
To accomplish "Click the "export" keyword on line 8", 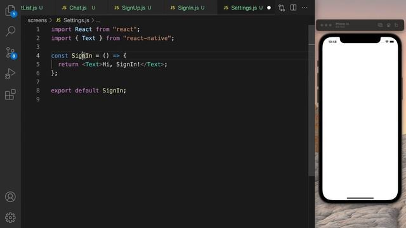I will point(61,91).
